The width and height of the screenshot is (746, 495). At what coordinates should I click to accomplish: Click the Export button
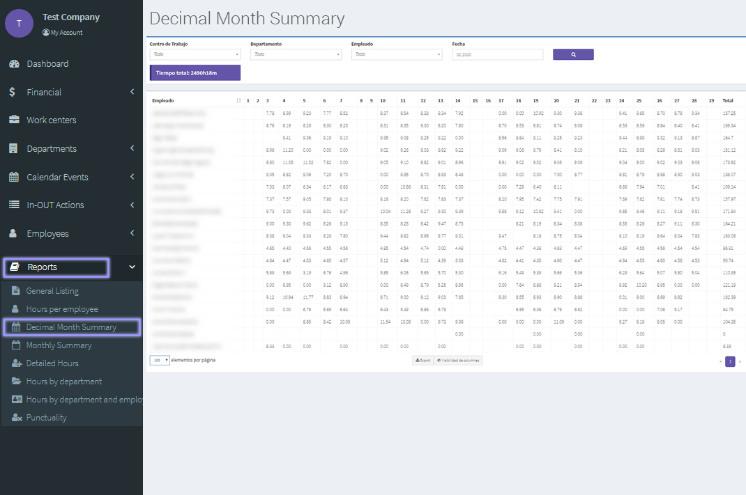tap(423, 361)
